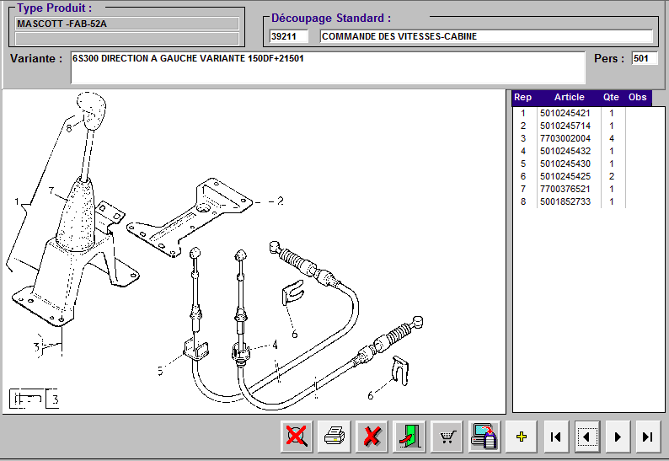Select article 5001852733 in row 8
The image size is (669, 461).
[565, 201]
